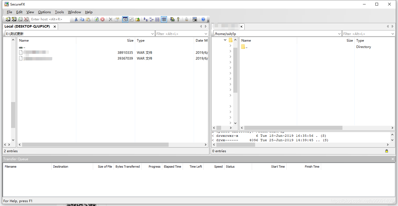Viewport: 398px width, 206px height.
Task: Click the gray Delete X icon
Action: (111, 19)
